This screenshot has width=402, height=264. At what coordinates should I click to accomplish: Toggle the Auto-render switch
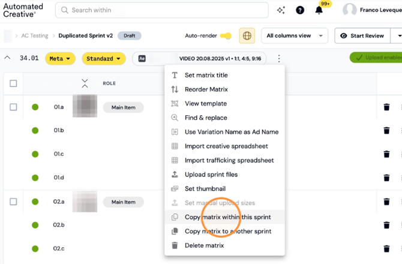point(226,35)
